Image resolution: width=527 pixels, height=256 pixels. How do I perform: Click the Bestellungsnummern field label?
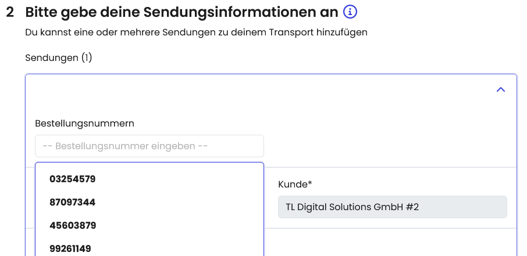(85, 123)
